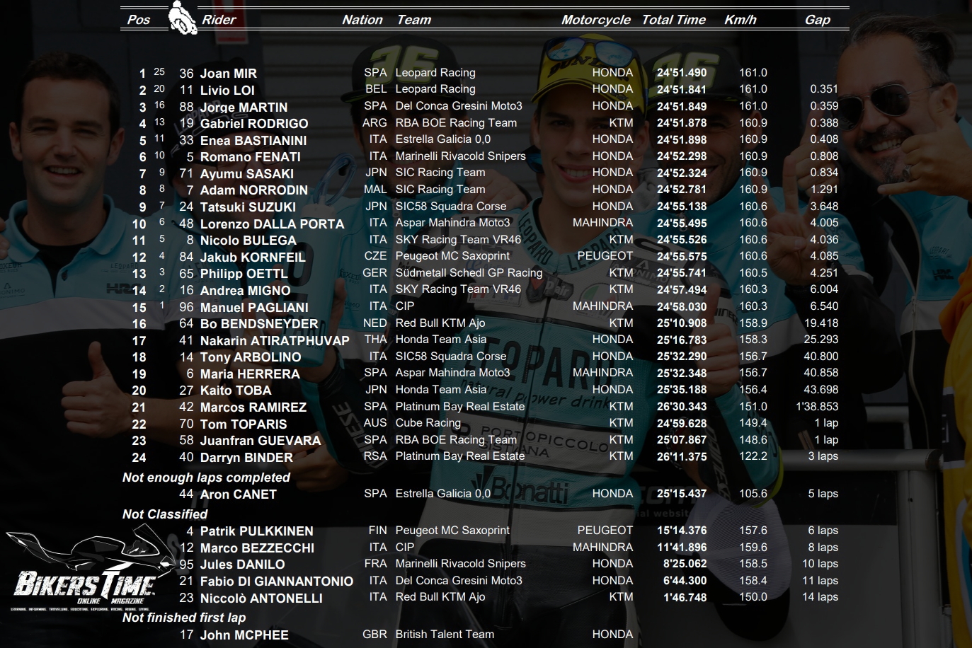Select rider name Jules DANILO
972x648 pixels.
pos(242,565)
